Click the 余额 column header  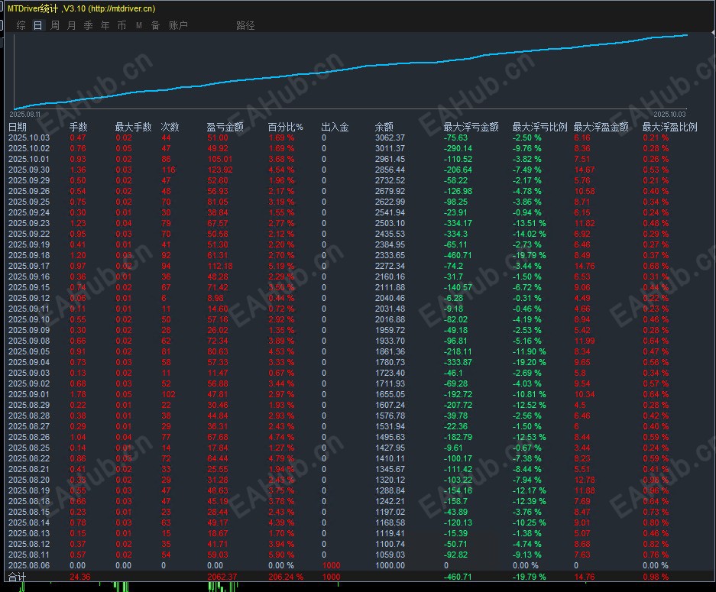click(384, 127)
